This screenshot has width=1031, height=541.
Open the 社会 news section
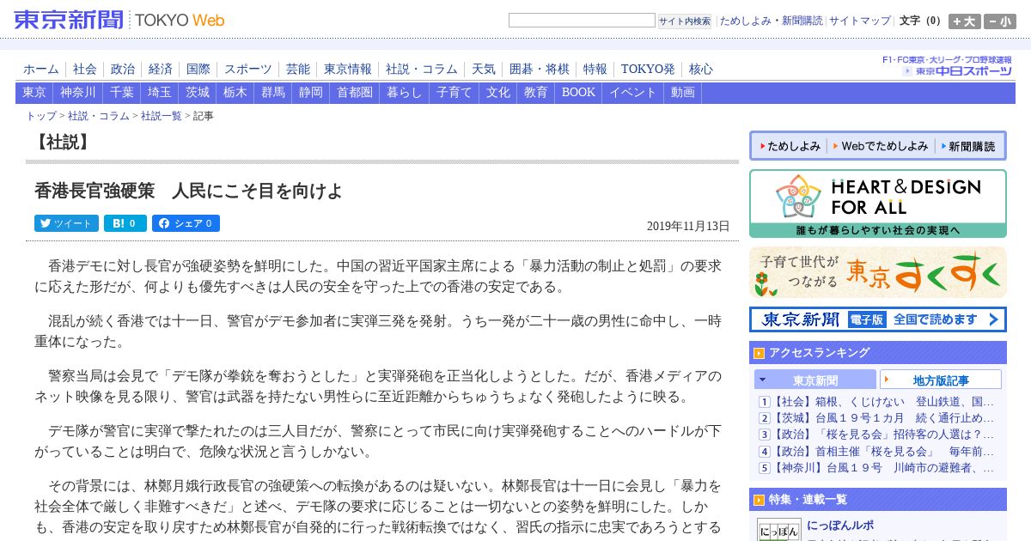(85, 70)
